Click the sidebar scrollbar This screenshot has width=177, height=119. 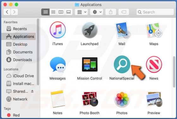(38, 52)
